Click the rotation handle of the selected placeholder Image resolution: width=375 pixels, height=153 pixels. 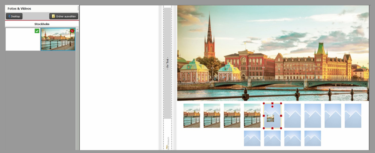tap(272, 107)
